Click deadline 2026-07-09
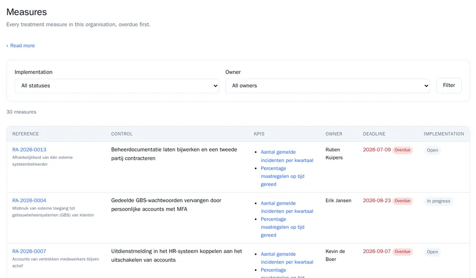Viewport: 476px width, 278px height. point(377,150)
